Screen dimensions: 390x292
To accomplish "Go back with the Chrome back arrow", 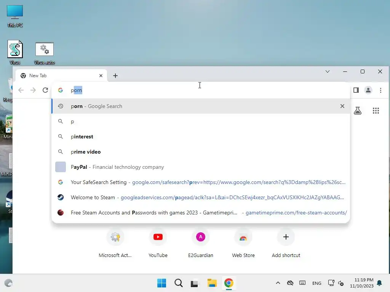I will [21, 90].
